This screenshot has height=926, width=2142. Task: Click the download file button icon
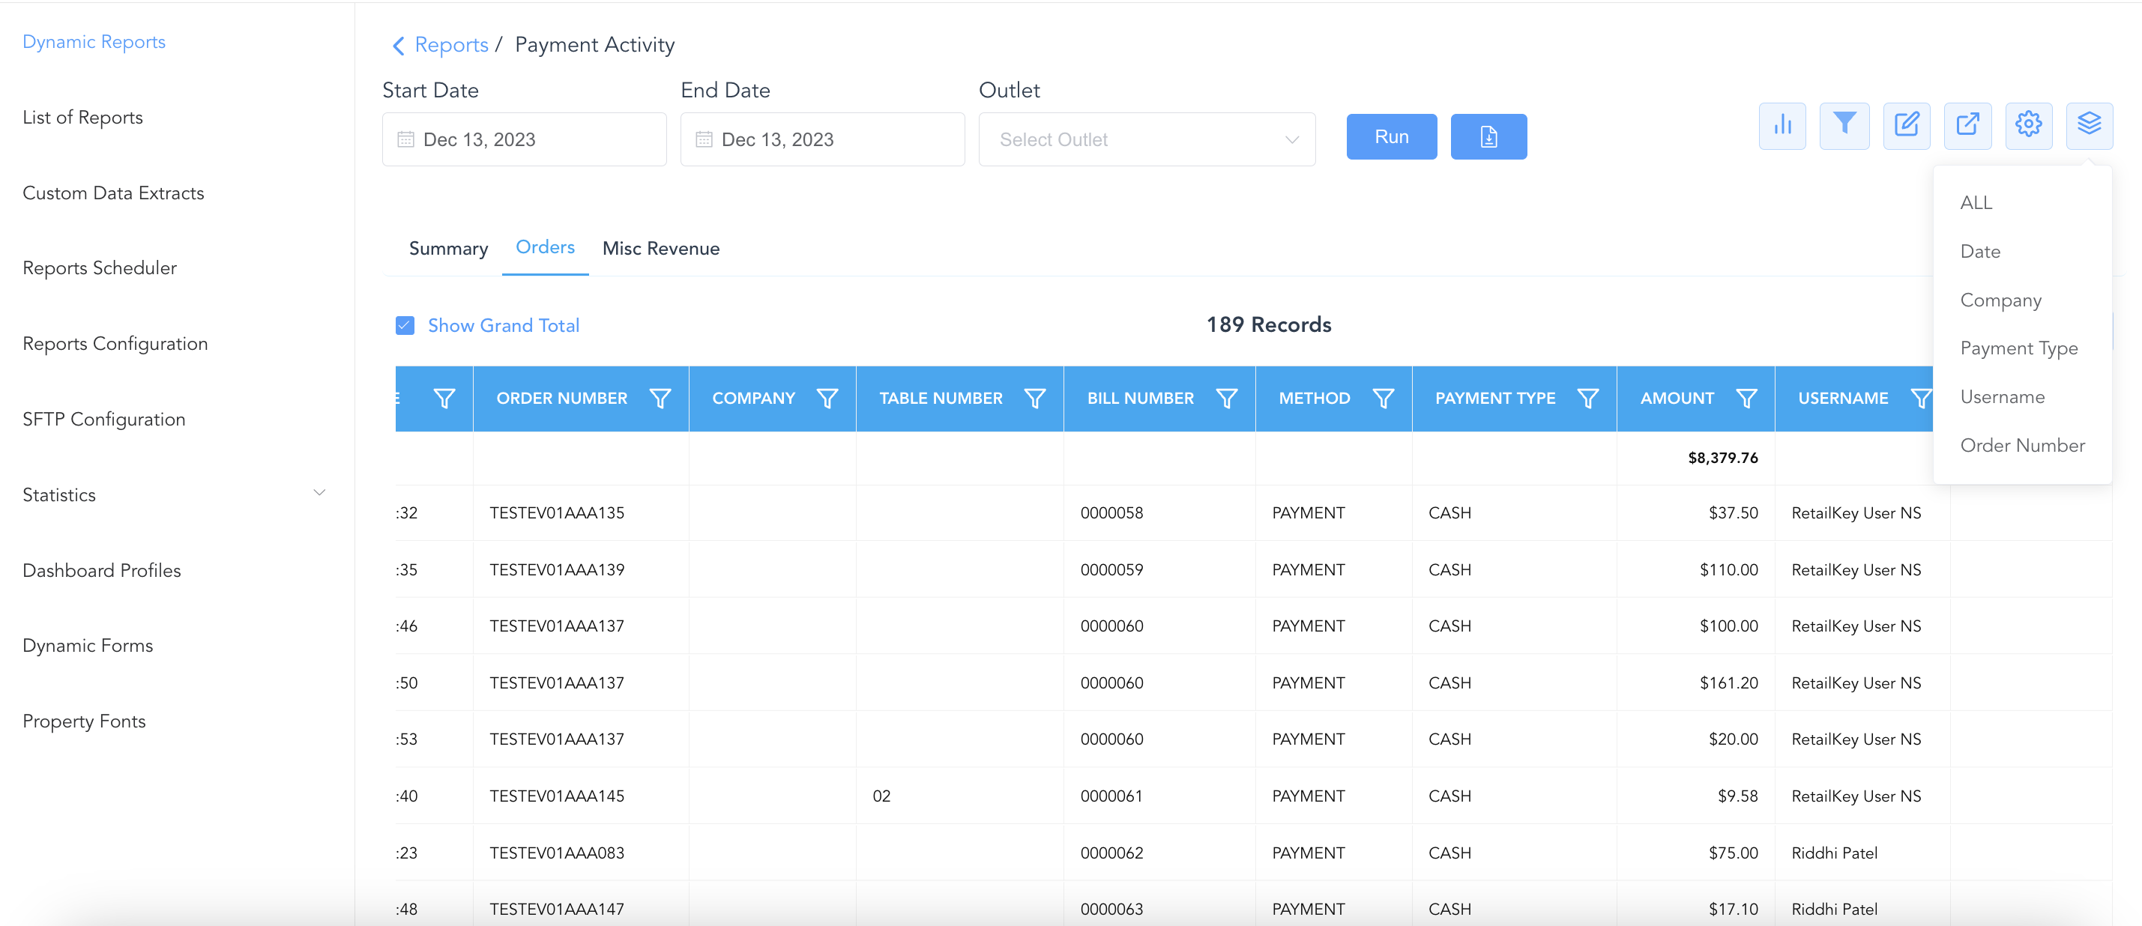tap(1488, 137)
